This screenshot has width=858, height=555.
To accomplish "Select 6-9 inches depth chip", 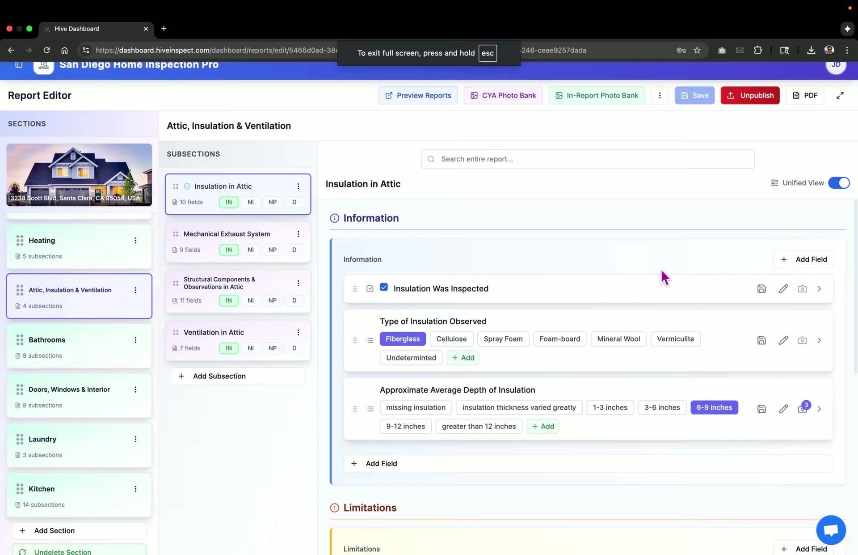I will click(714, 407).
